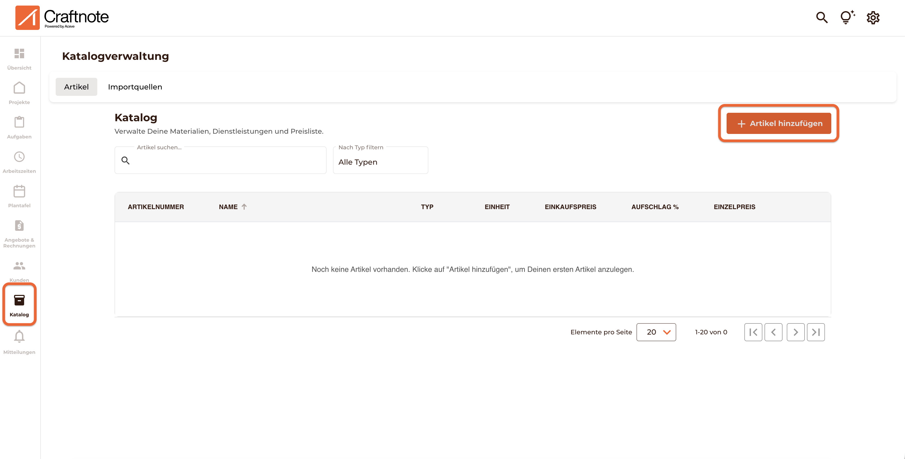Open the Plantafel calendar icon
The width and height of the screenshot is (905, 459).
click(x=19, y=191)
